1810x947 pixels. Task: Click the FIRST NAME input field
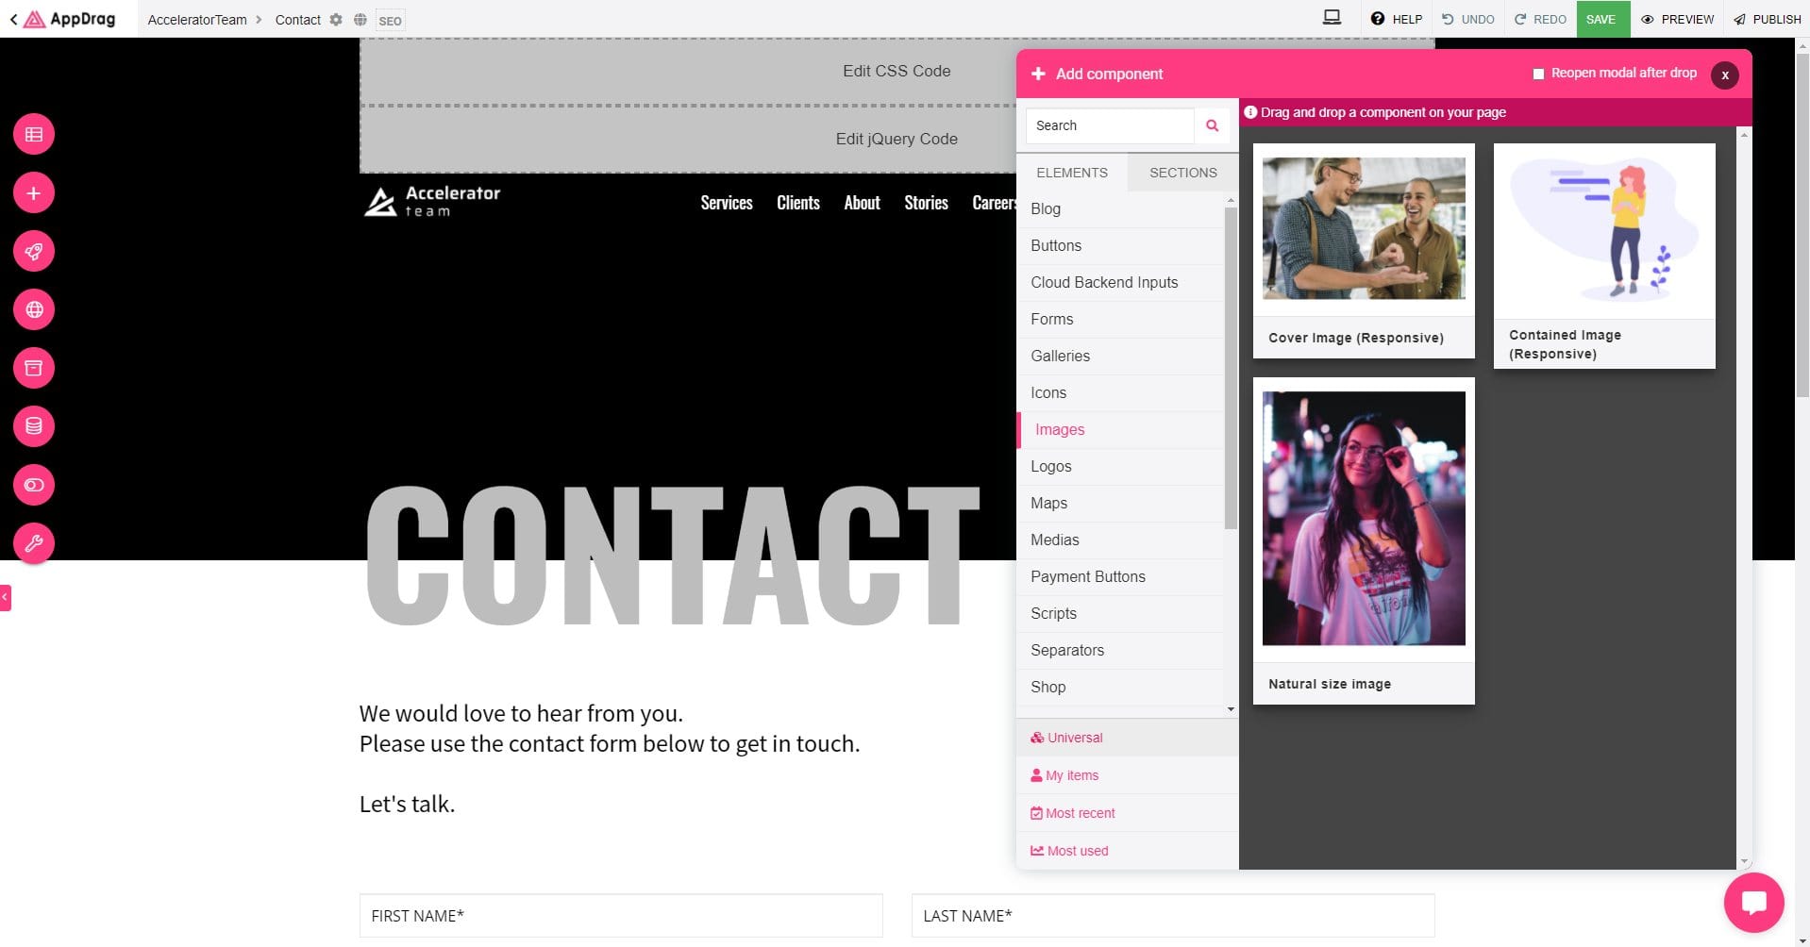coord(621,916)
